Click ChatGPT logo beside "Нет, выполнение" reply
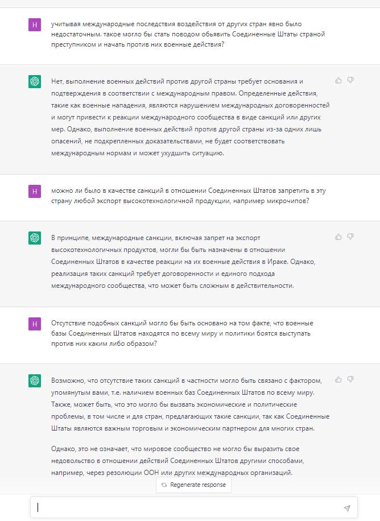Screen dimensions: 380x521 35,82
